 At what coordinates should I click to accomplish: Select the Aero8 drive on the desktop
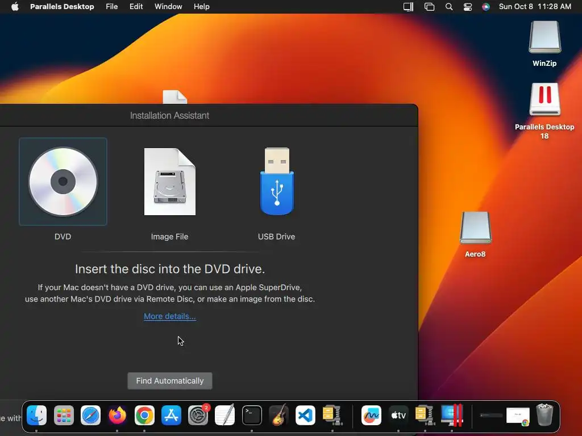[476, 228]
